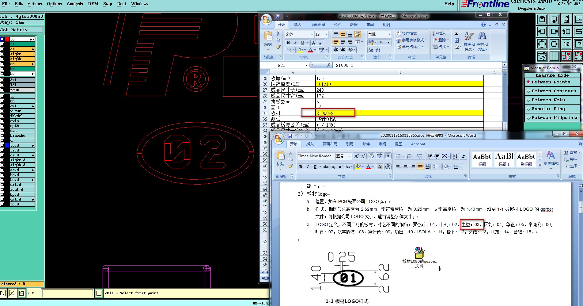
Task: Select Excel cell B27 with value 248
Action: coord(399,90)
